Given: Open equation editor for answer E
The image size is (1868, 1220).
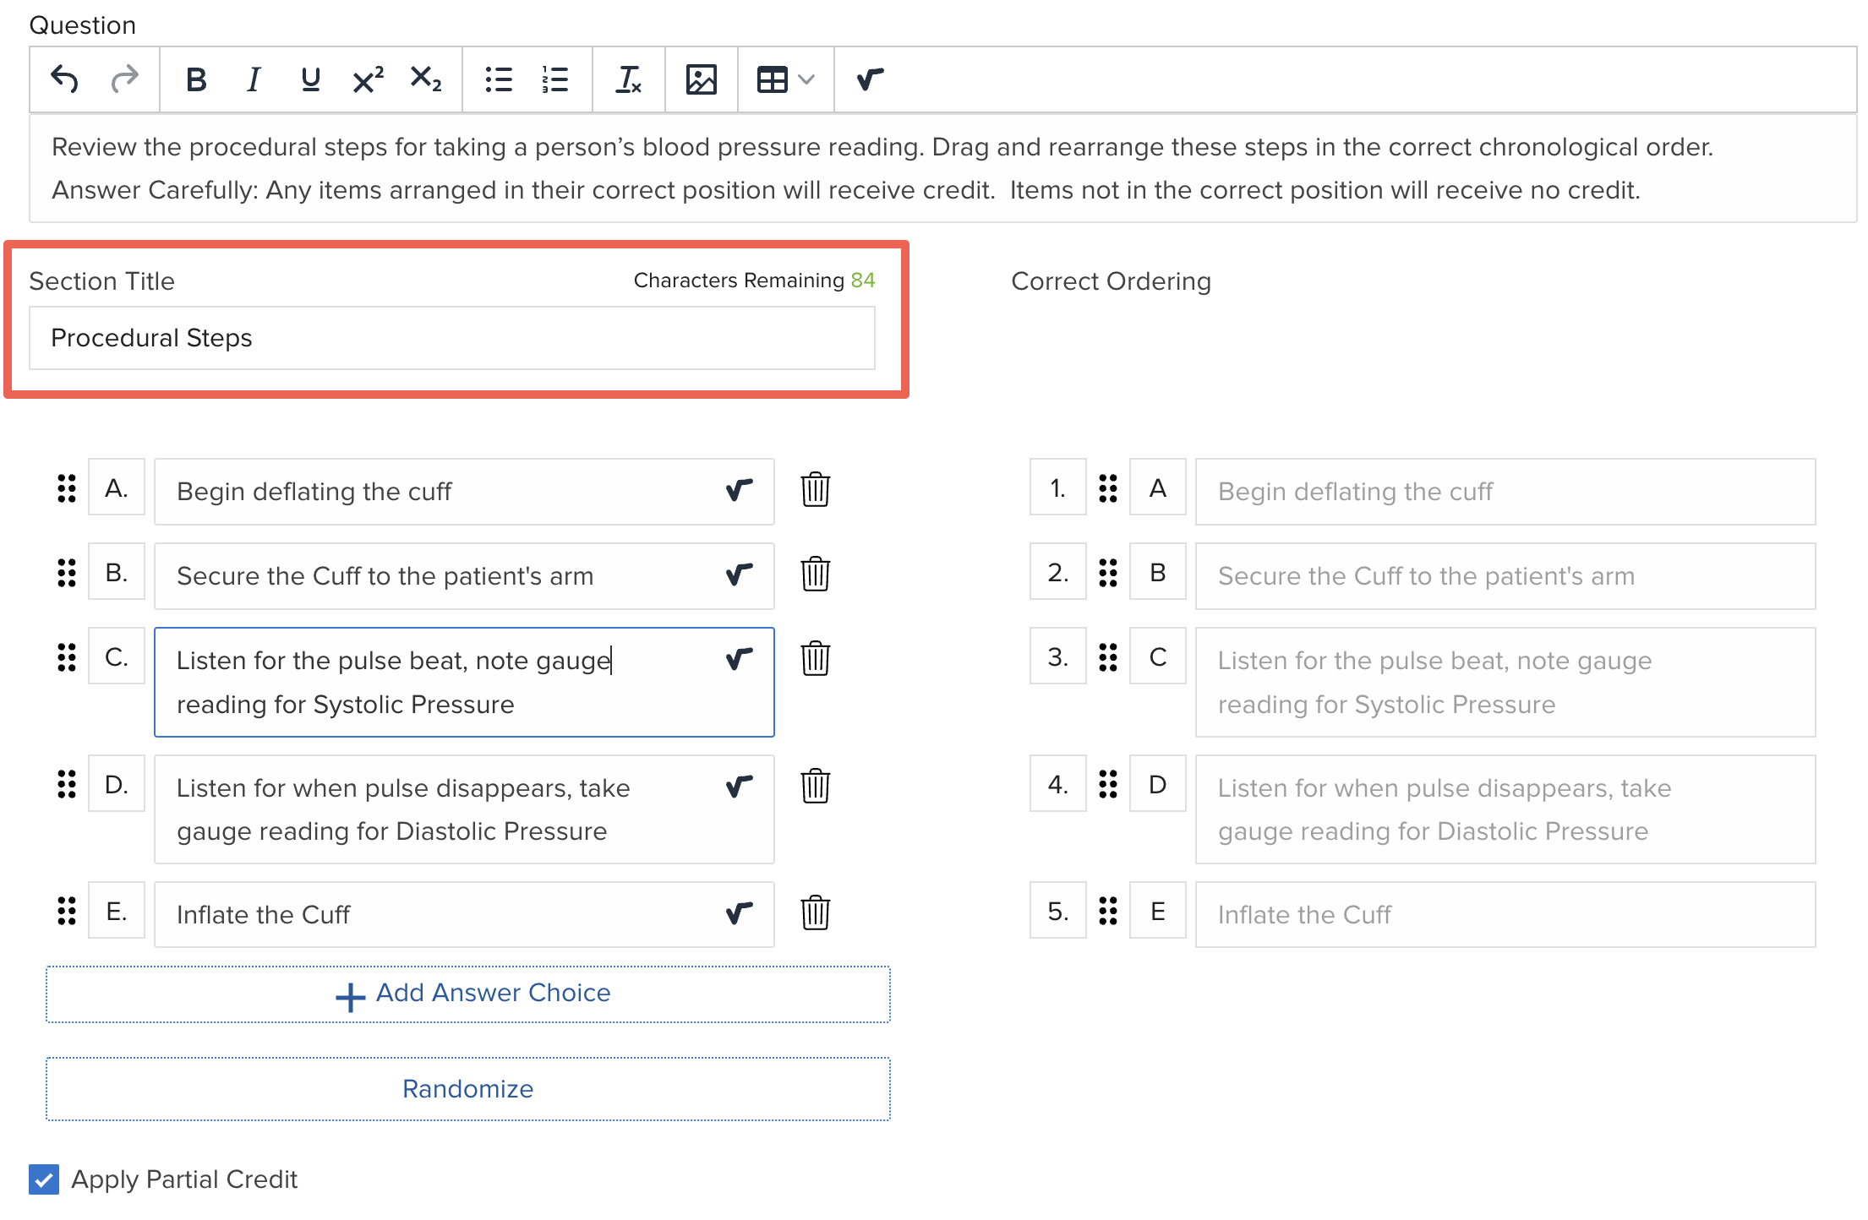Looking at the screenshot, I should click(739, 913).
